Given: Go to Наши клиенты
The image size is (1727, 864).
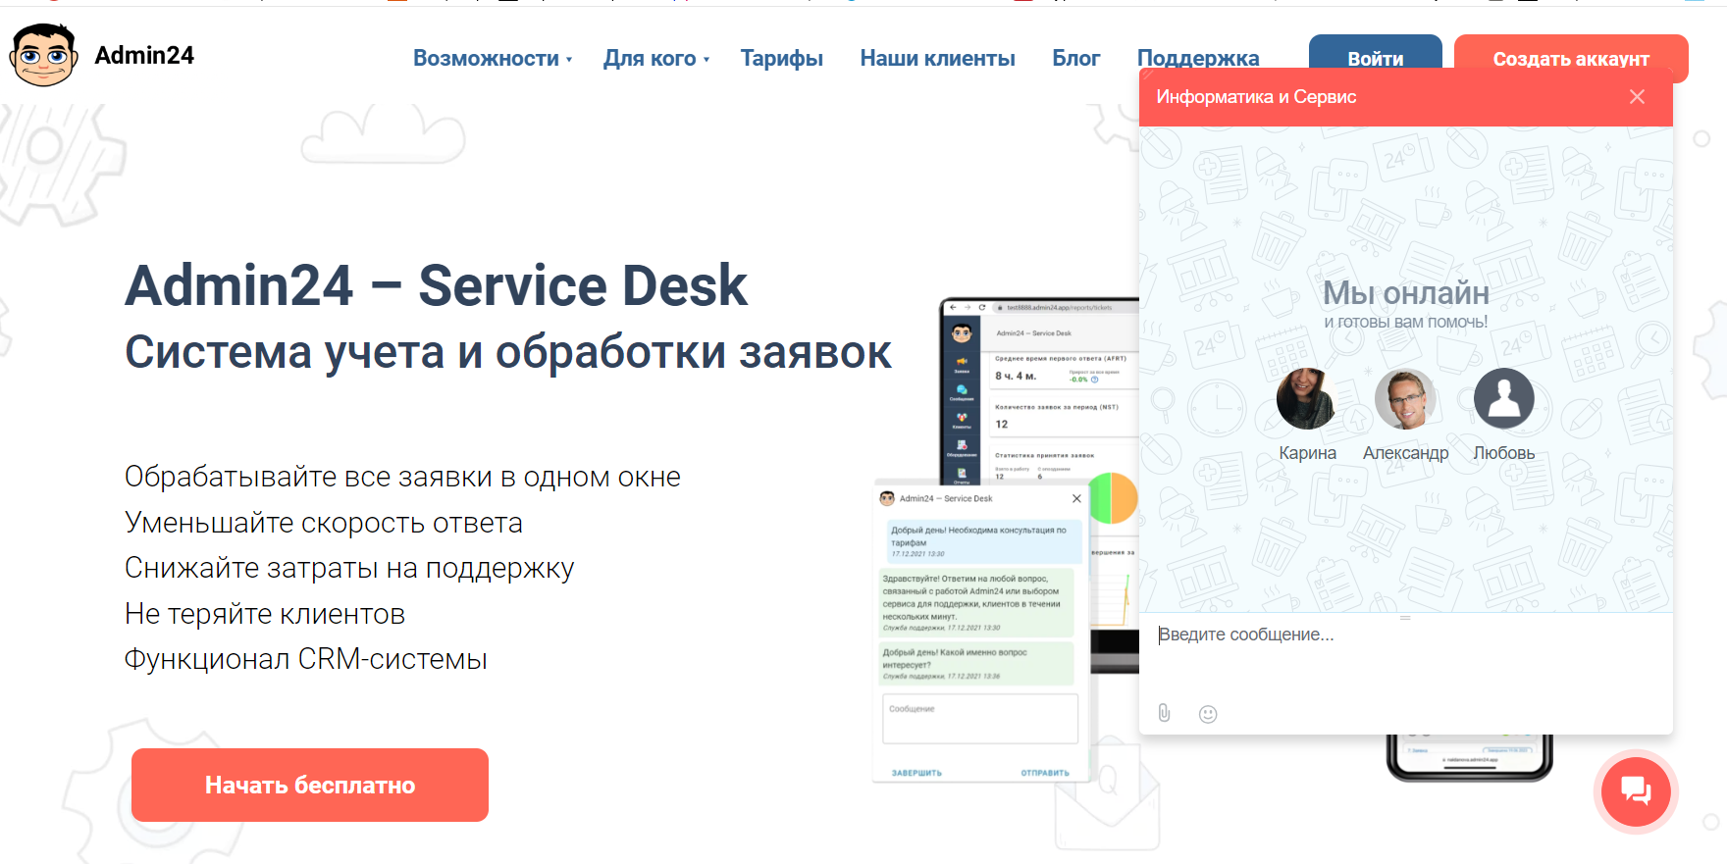Looking at the screenshot, I should (x=938, y=58).
